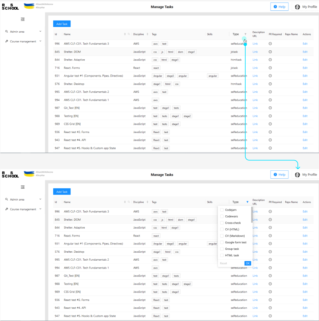This screenshot has width=319, height=321.
Task: Click the question mark icon in Help button
Action: coord(275,6)
